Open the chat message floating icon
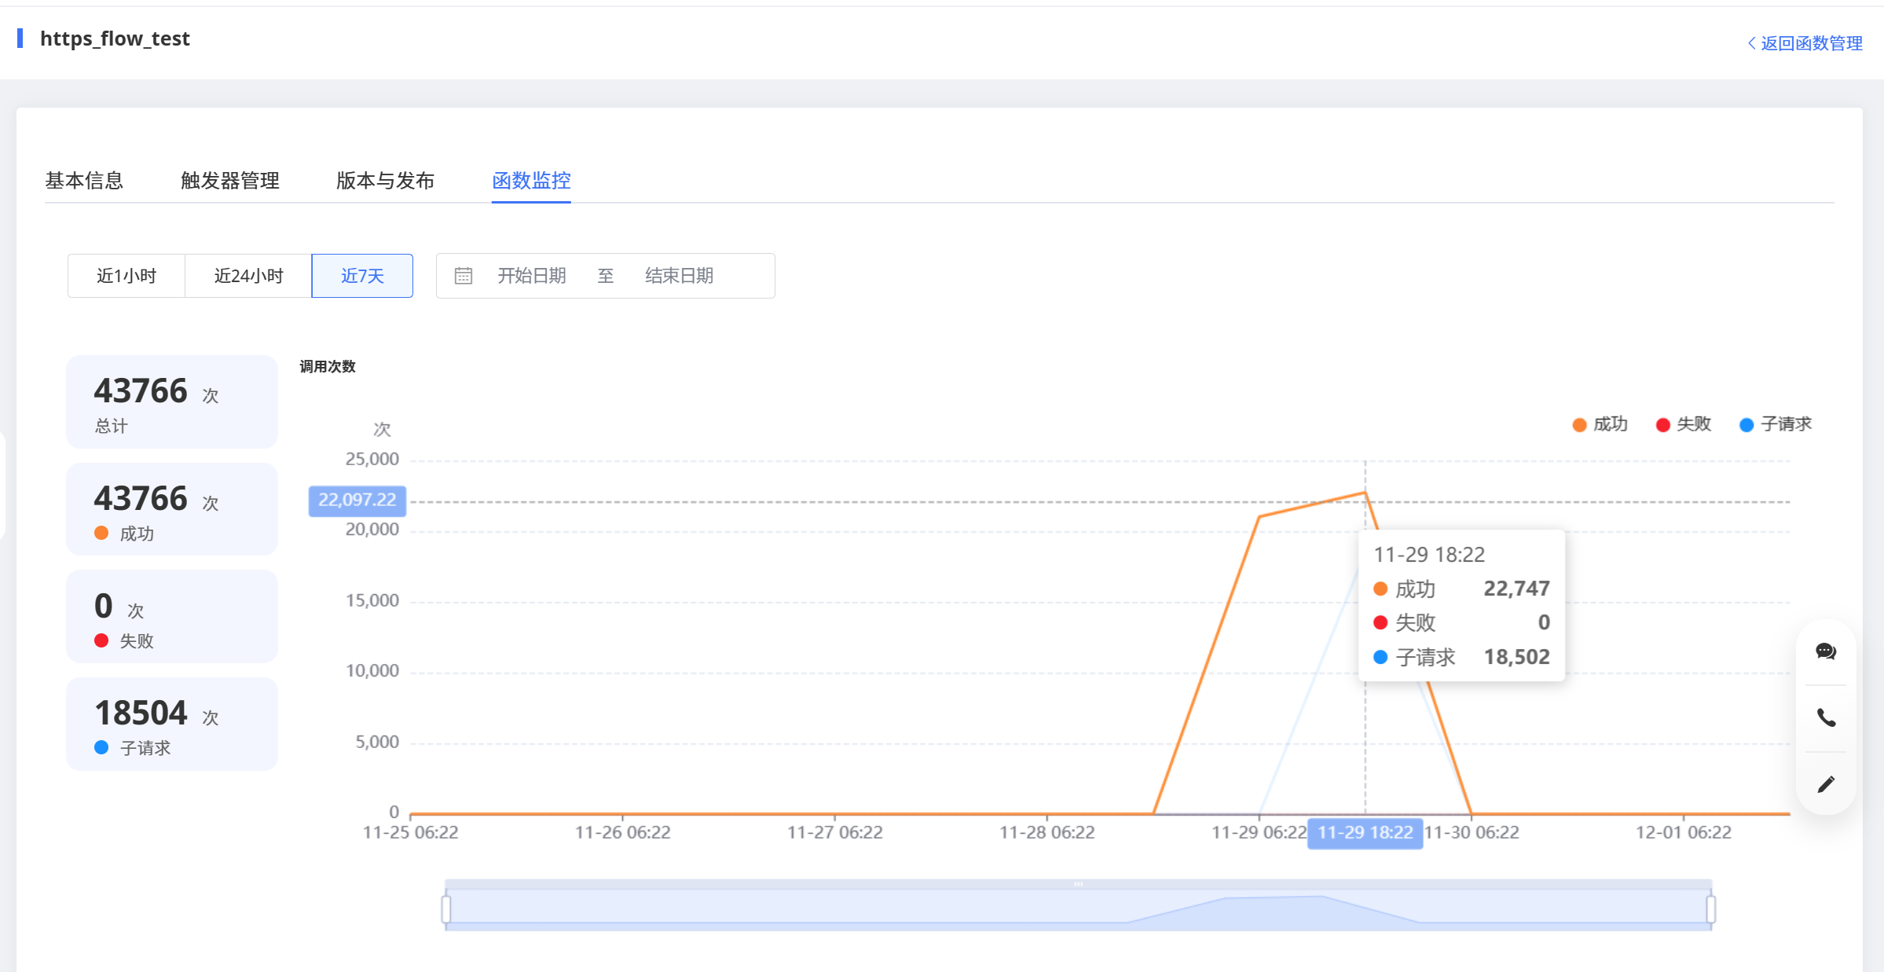The height and width of the screenshot is (972, 1884). click(x=1825, y=651)
